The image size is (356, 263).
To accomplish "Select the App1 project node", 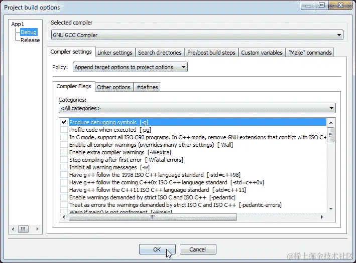I will coord(18,24).
